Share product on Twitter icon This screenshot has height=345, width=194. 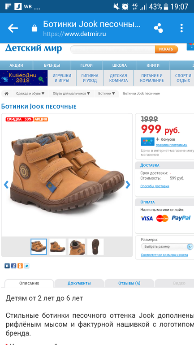point(26,266)
